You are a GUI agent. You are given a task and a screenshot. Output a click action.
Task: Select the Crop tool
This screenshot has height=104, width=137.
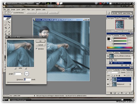click(6, 28)
